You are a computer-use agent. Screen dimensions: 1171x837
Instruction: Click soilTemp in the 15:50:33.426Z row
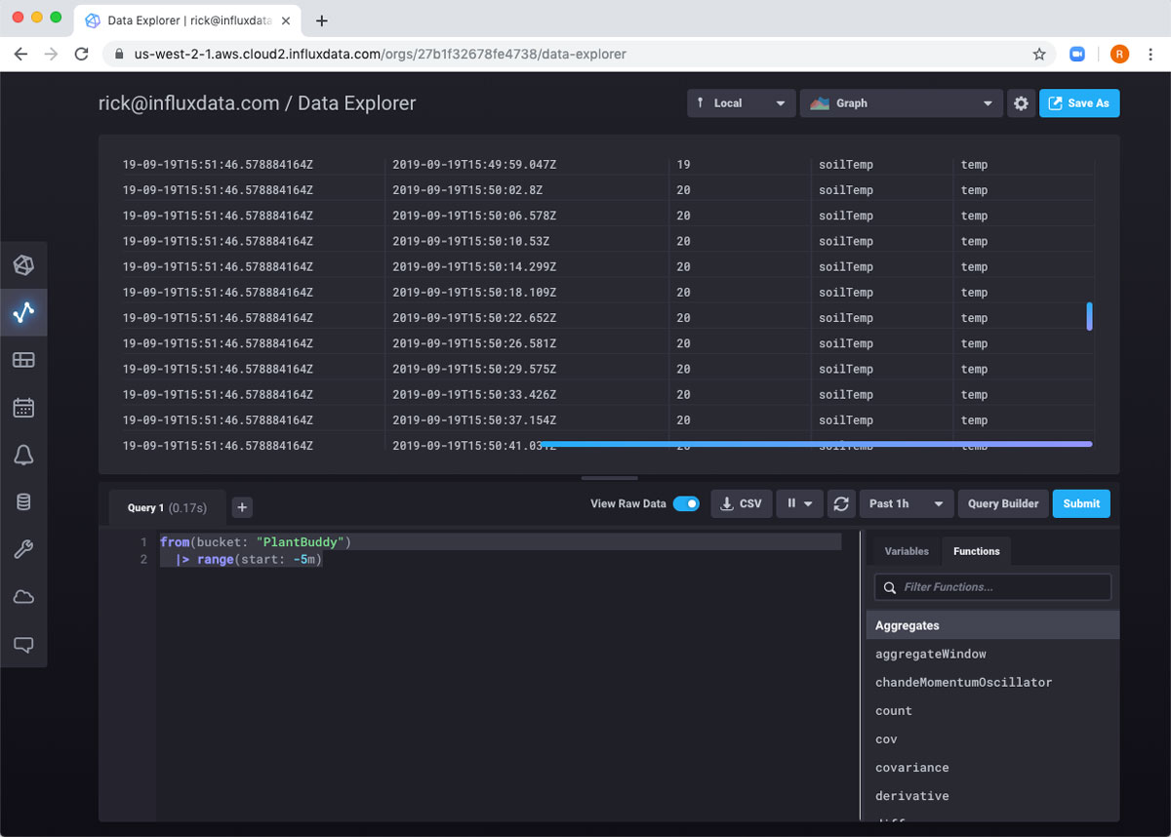click(x=846, y=394)
